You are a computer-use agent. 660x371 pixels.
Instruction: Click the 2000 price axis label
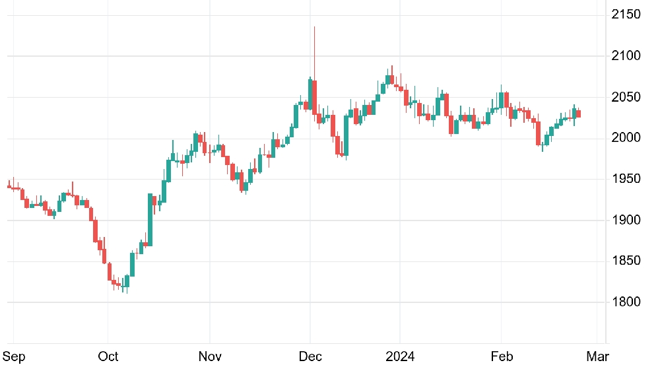[626, 138]
